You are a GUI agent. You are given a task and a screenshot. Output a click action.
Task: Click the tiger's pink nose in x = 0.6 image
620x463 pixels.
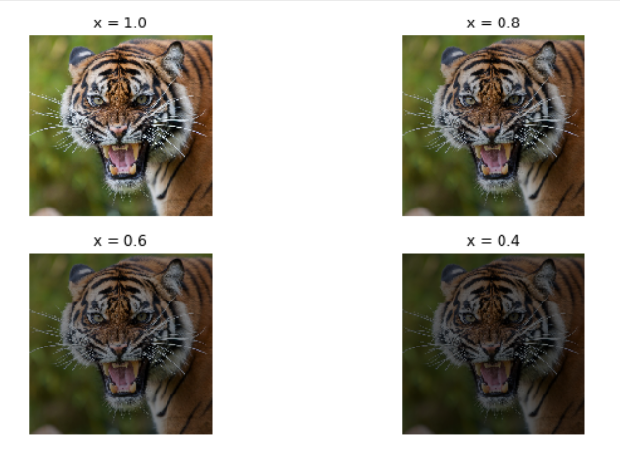pyautogui.click(x=119, y=348)
